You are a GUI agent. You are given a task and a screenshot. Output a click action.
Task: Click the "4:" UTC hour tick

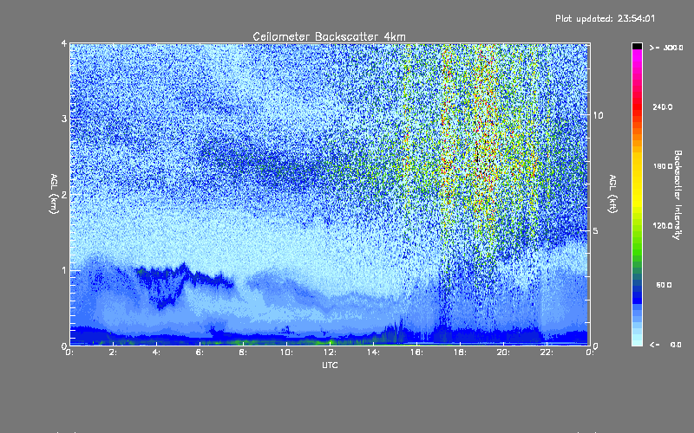(x=157, y=352)
